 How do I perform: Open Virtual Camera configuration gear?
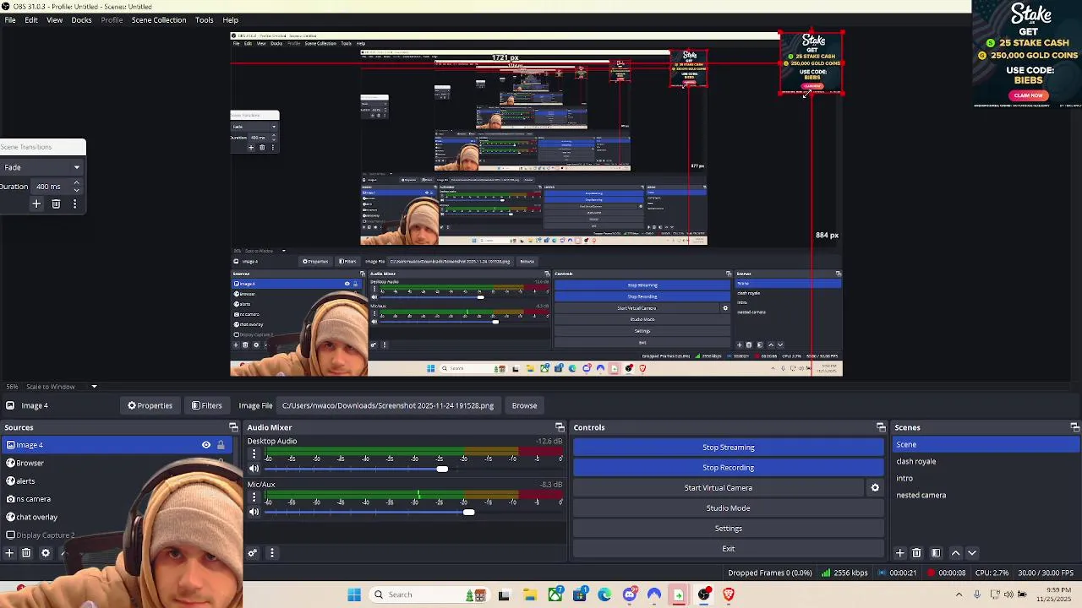[875, 488]
